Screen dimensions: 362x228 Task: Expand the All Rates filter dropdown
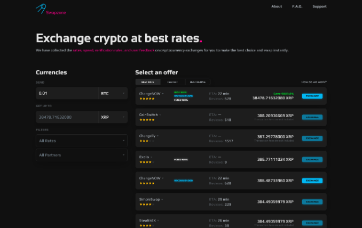(x=82, y=141)
